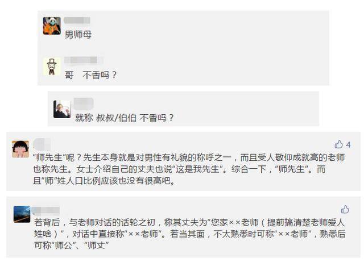Select the "男师母" comment text
The image size is (364, 262).
tap(78, 35)
